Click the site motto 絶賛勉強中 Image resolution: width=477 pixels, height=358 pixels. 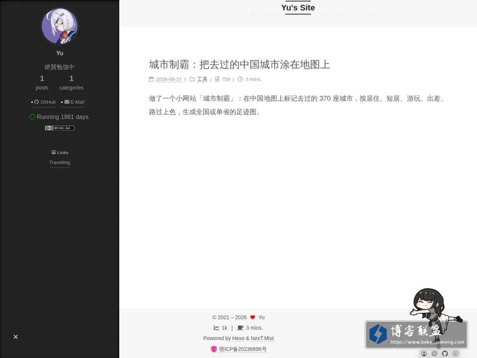[60, 67]
